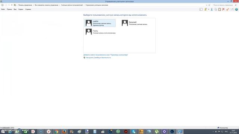Show hidden tray icons arrow

tap(213, 131)
